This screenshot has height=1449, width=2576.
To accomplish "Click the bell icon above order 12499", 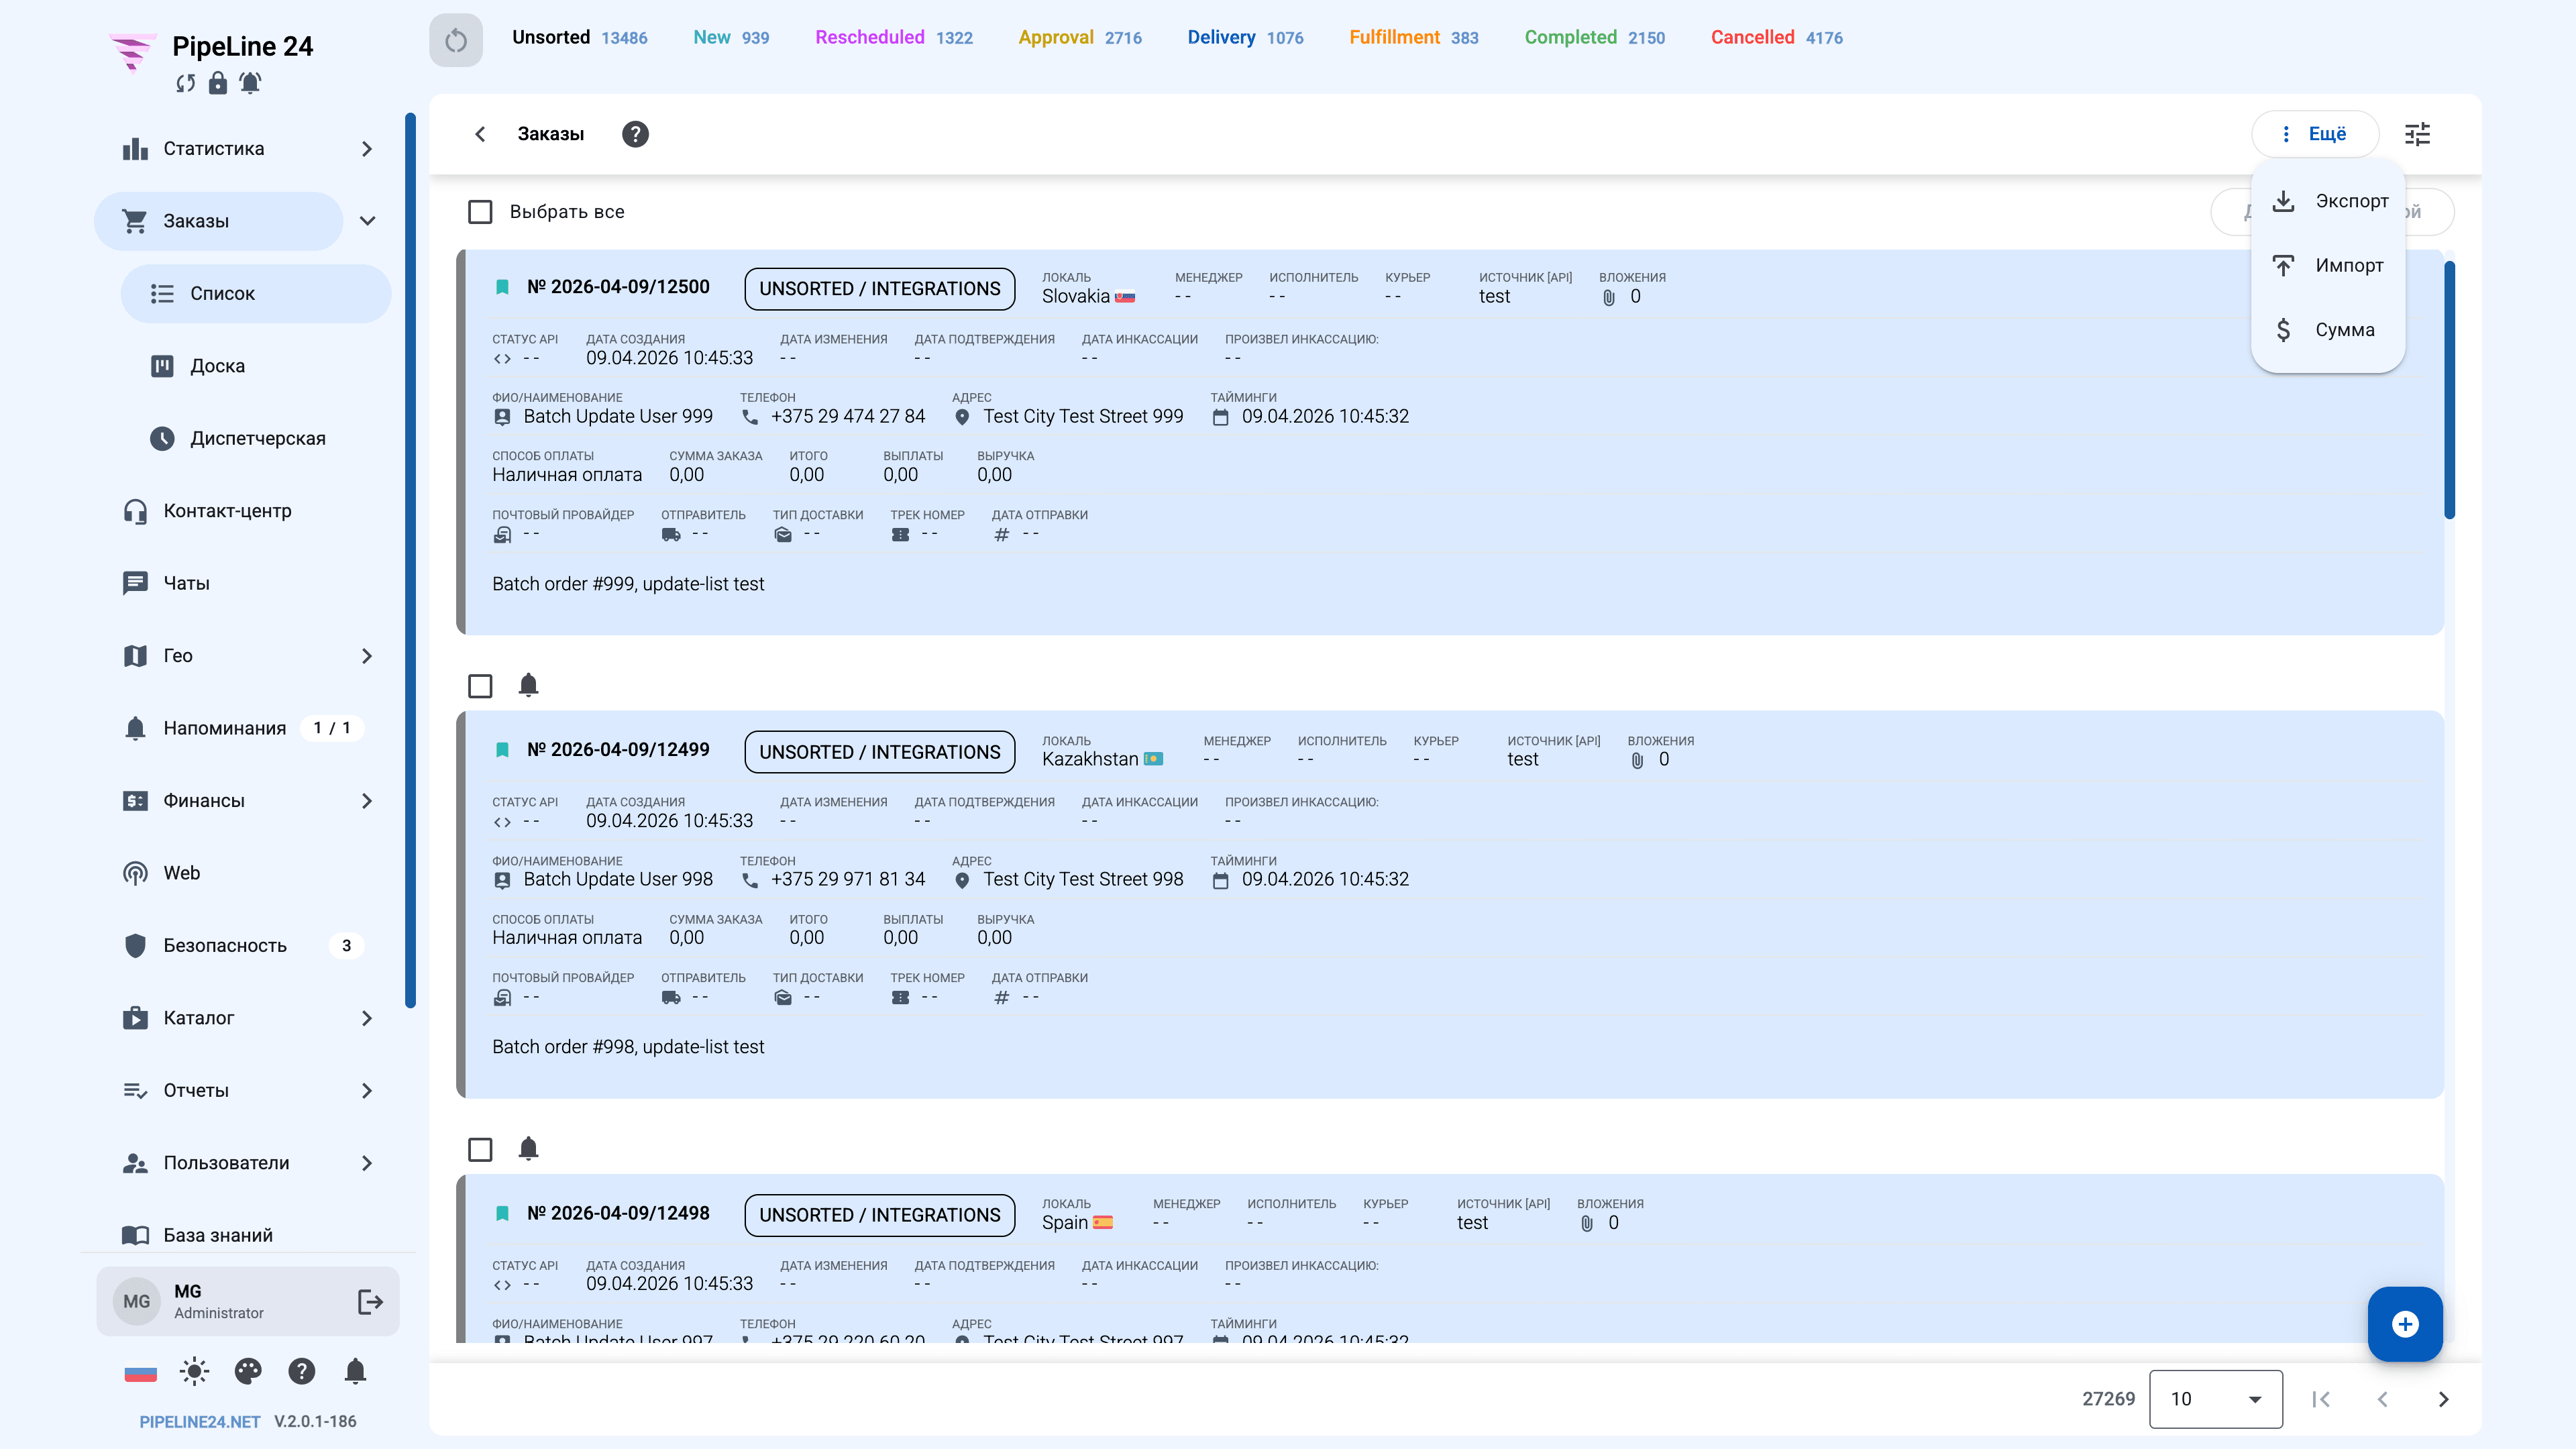I will pyautogui.click(x=529, y=685).
